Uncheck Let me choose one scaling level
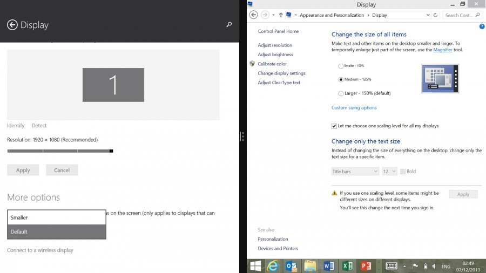Viewport: 486px width, 273px height. [334, 126]
